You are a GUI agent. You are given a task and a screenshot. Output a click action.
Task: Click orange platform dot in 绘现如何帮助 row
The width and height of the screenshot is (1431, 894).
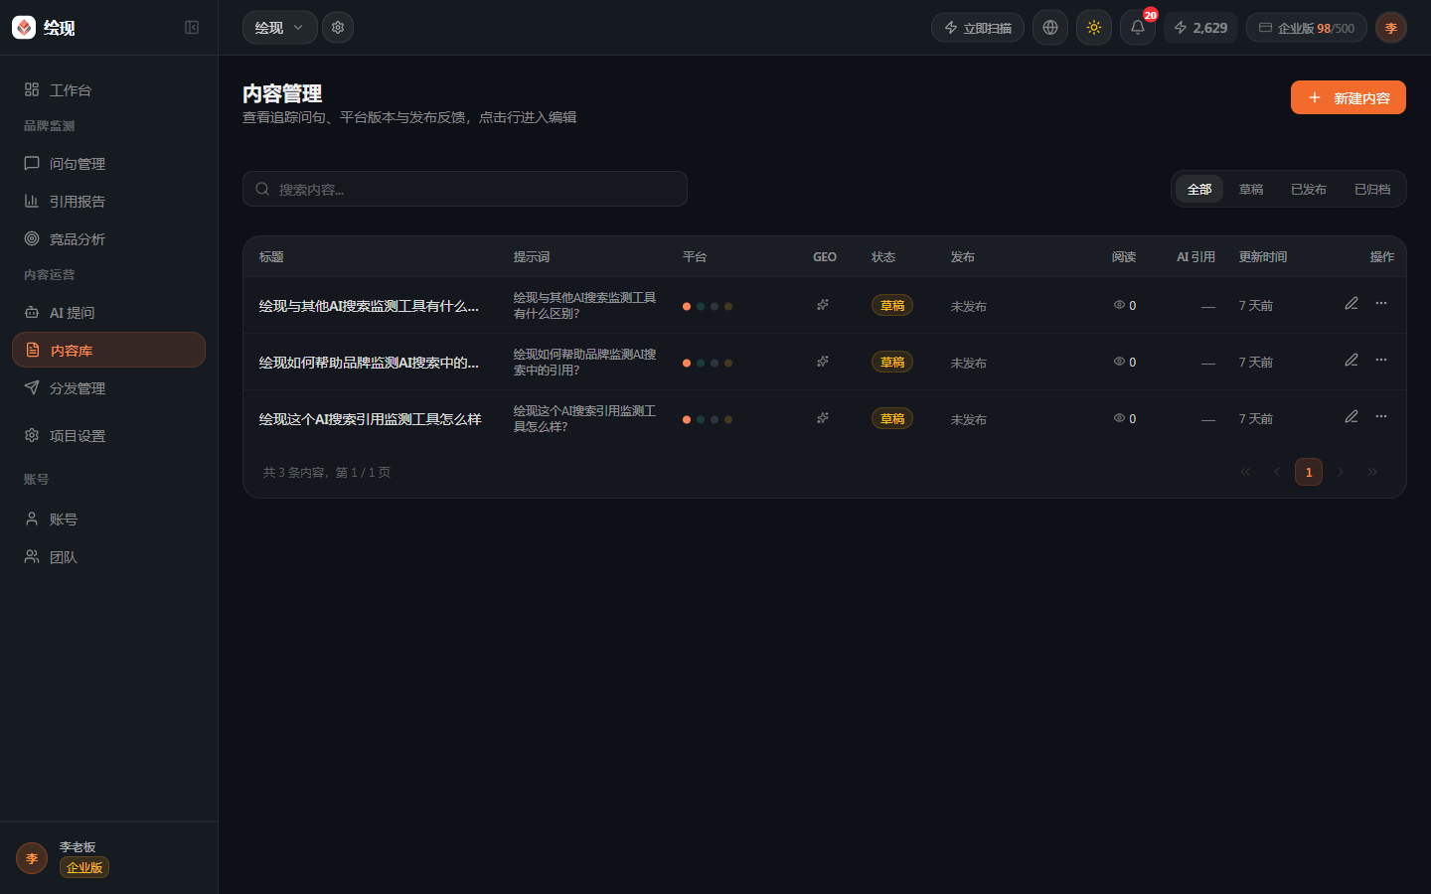687,363
